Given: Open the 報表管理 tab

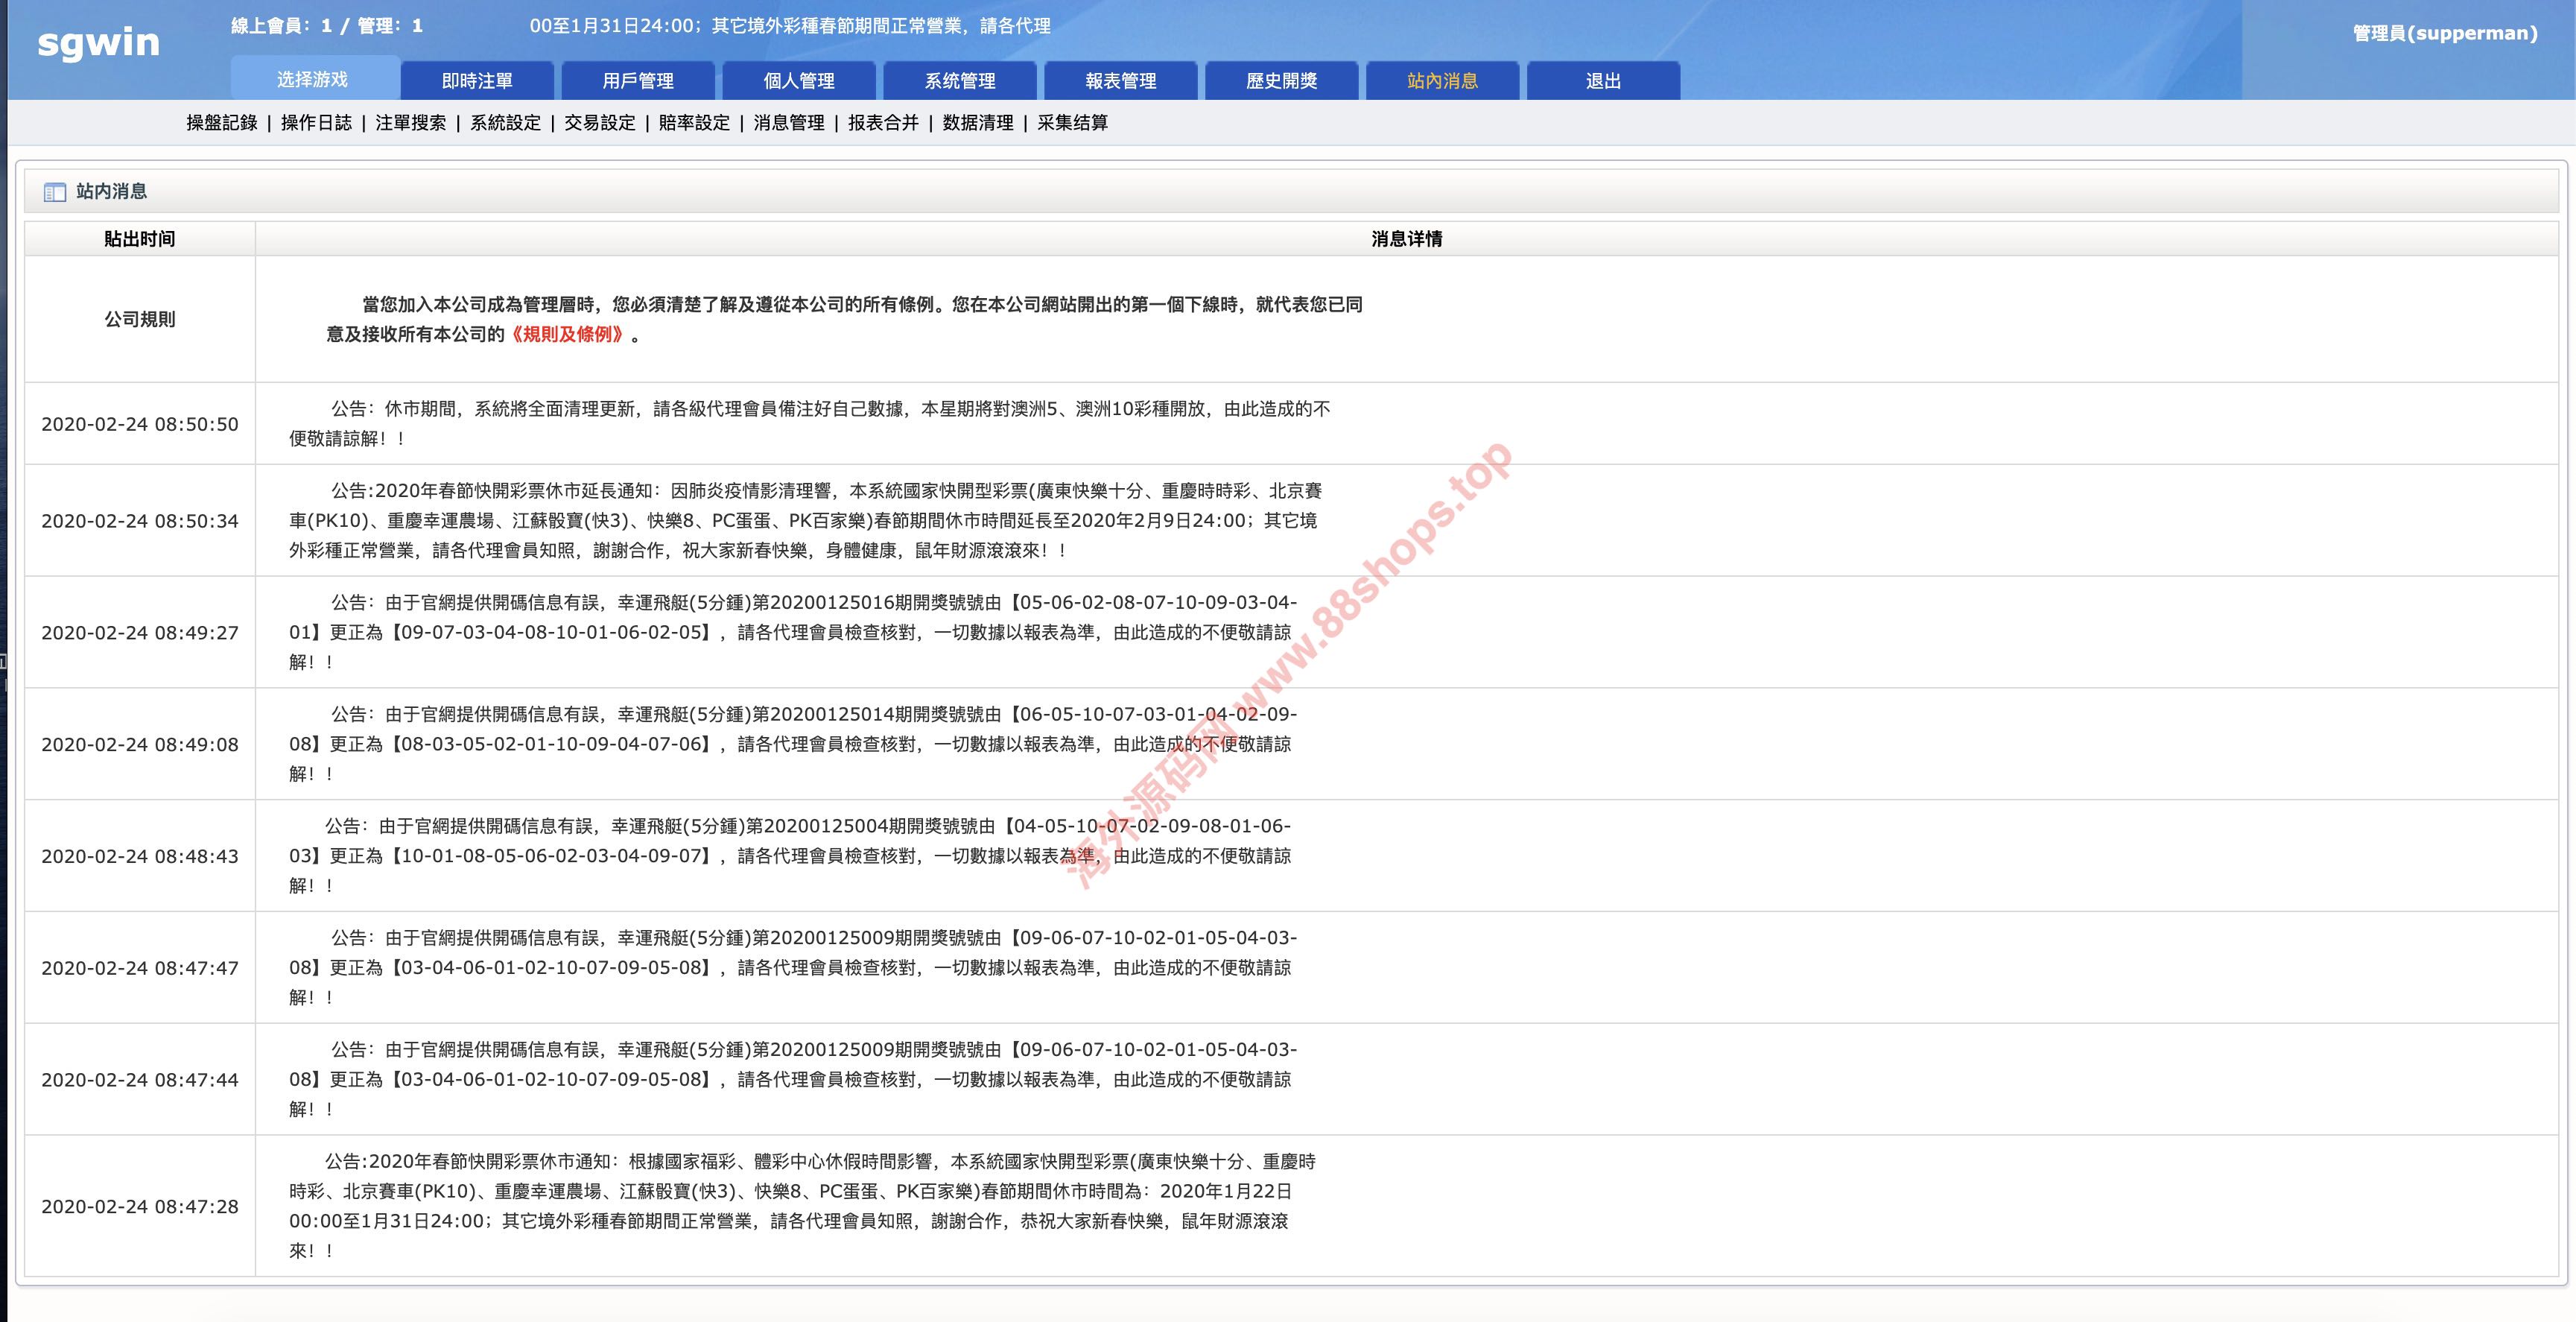Looking at the screenshot, I should pos(1121,81).
